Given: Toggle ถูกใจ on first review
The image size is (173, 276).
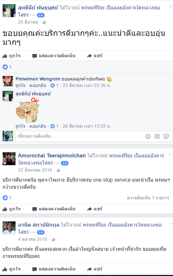Looking at the screenshot, I should (11, 56).
